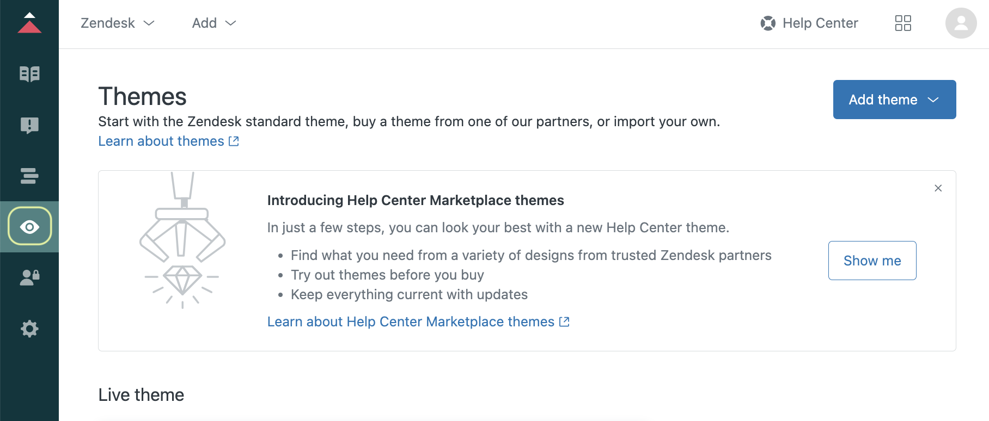Click the Learn about themes link

click(168, 141)
